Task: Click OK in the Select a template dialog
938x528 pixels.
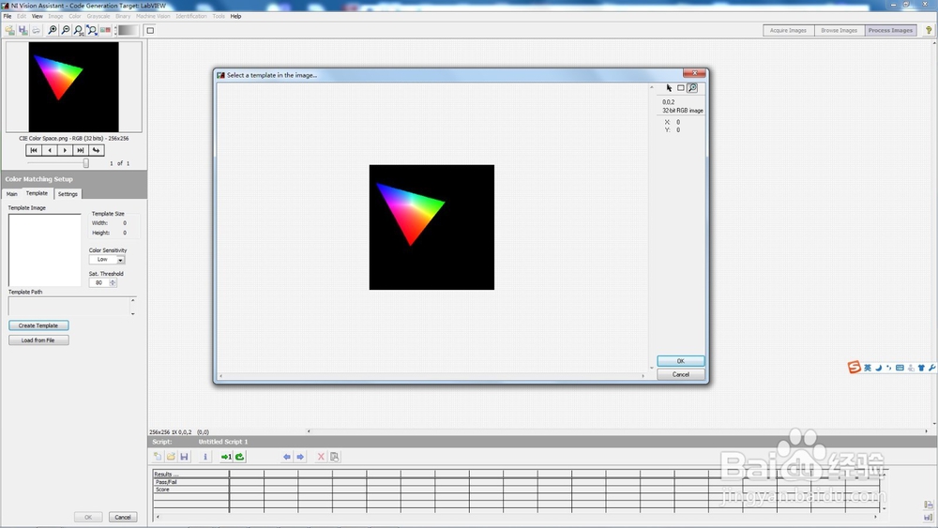Action: 681,361
